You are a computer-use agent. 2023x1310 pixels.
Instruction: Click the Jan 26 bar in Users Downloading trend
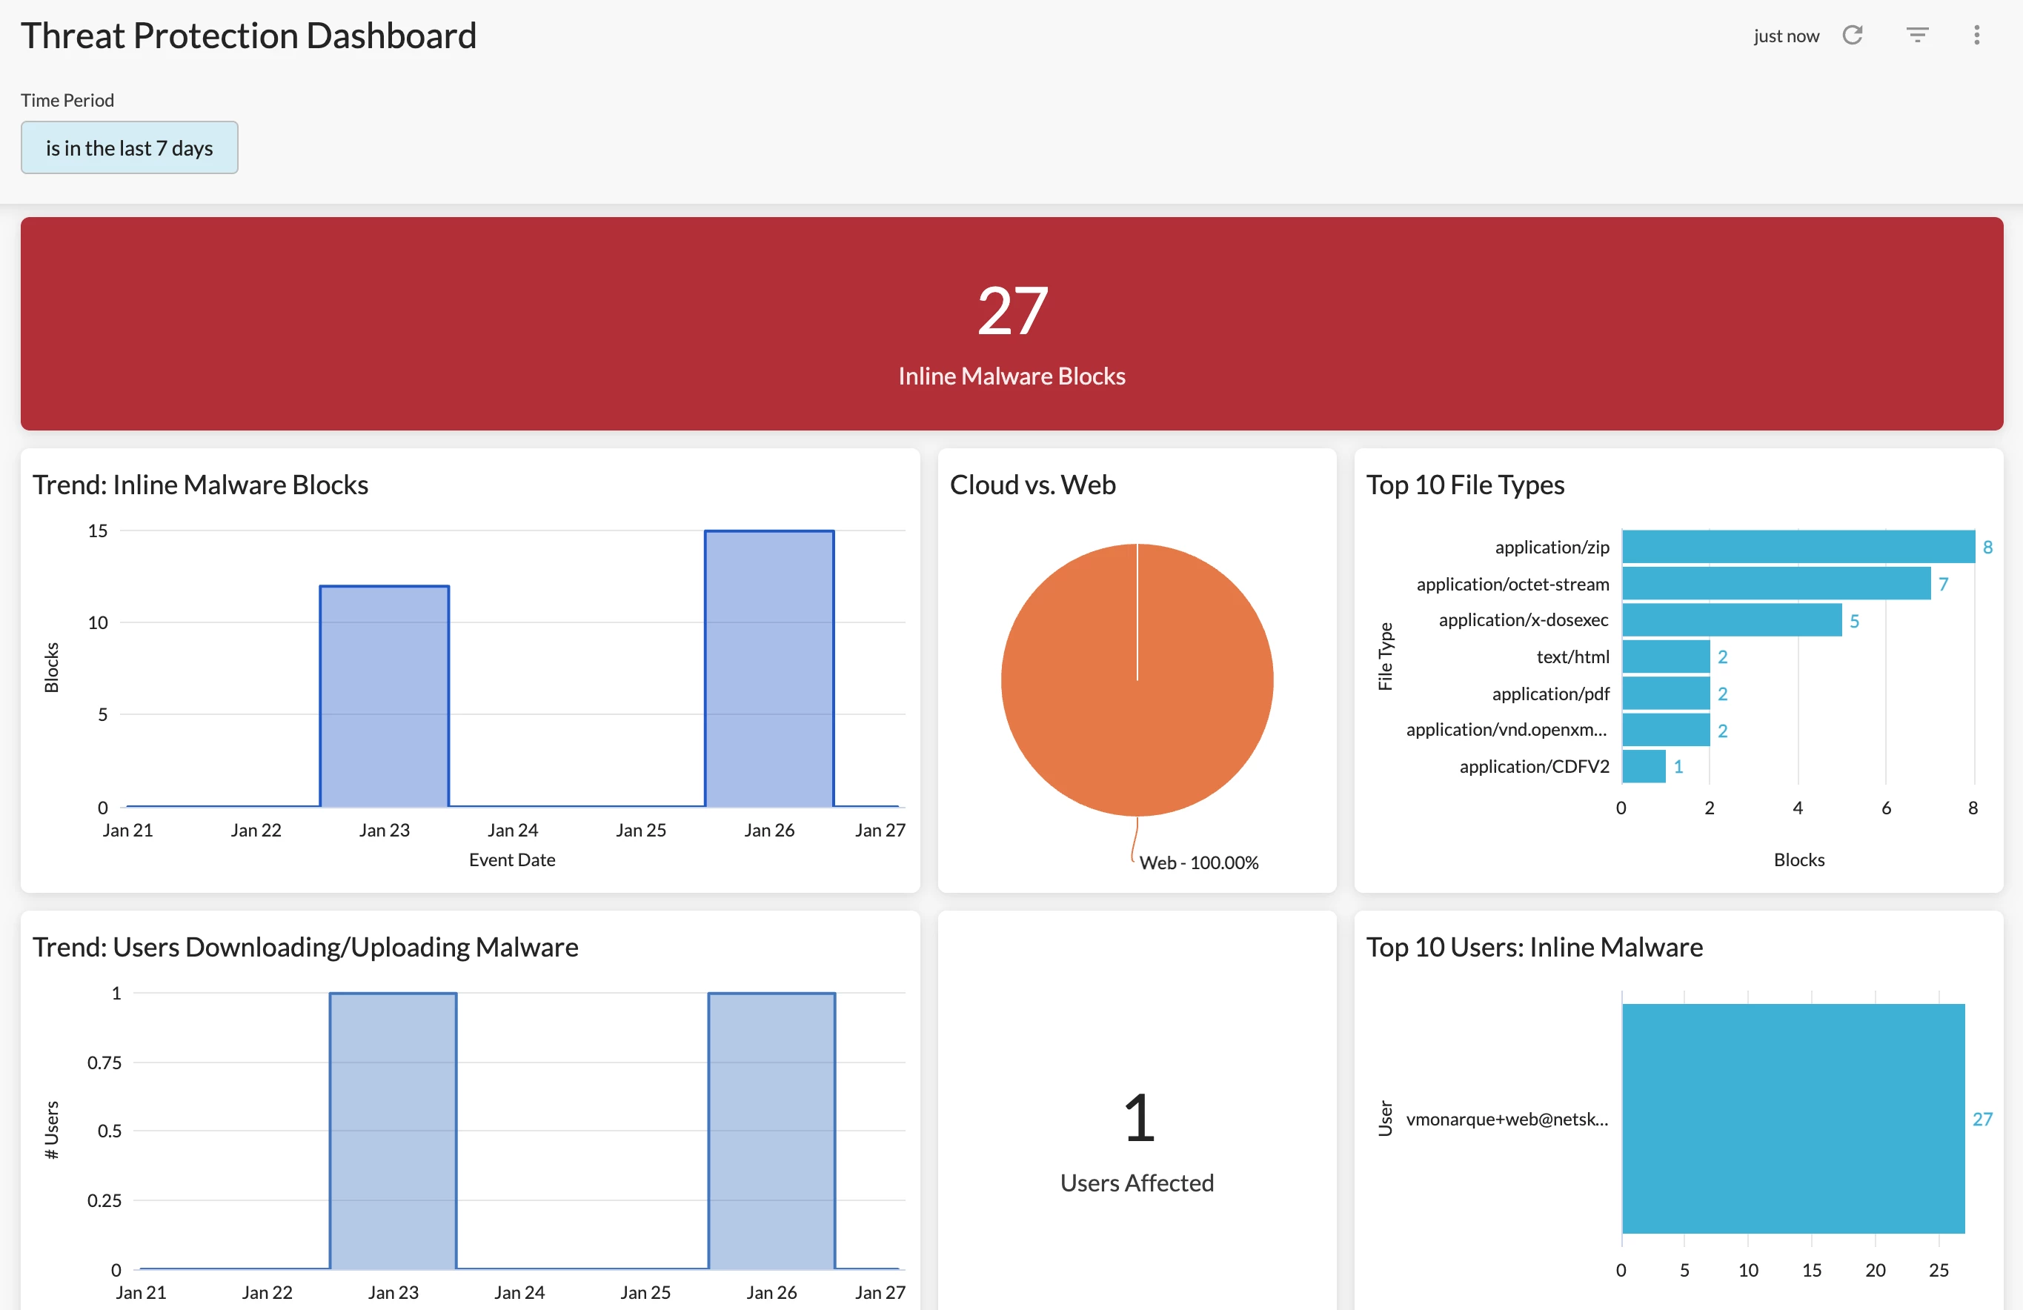pos(771,1131)
